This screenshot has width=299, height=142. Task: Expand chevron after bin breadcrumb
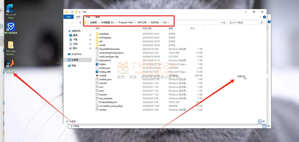tap(169, 23)
